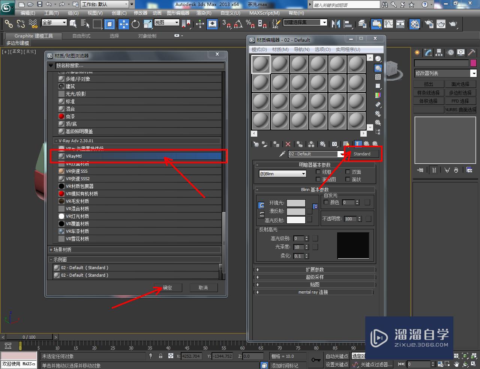The width and height of the screenshot is (480, 369).
Task: Click 漫反射 diffuse color swatch
Action: click(x=296, y=211)
